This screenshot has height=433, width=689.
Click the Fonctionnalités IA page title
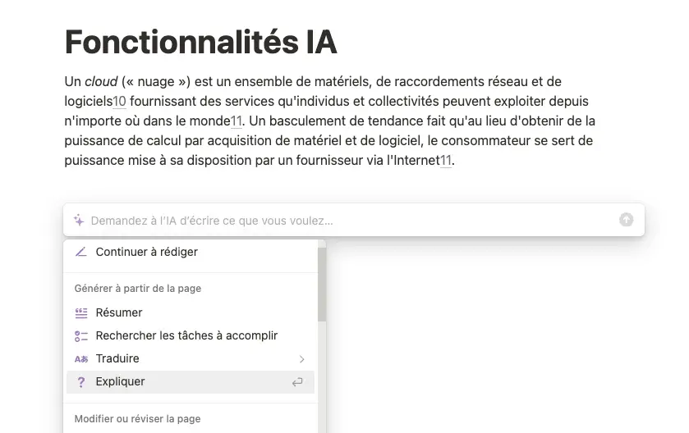[201, 42]
